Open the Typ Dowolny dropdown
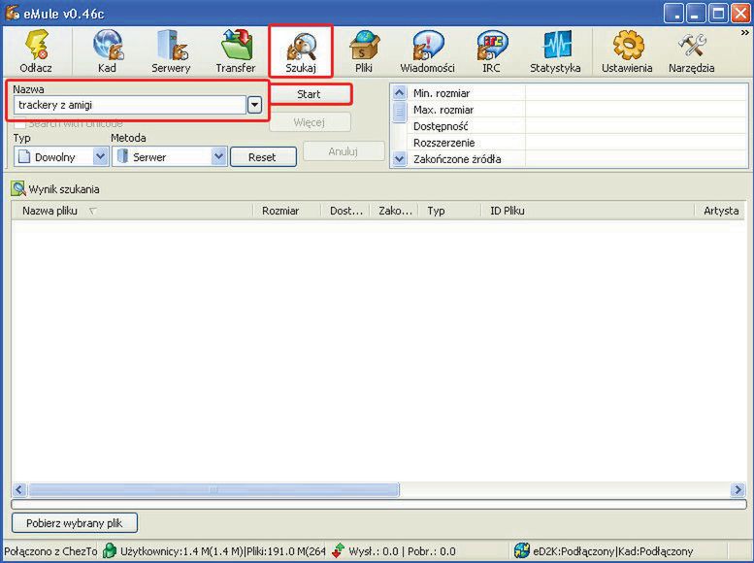Screen dimensions: 754x563 [x=100, y=157]
